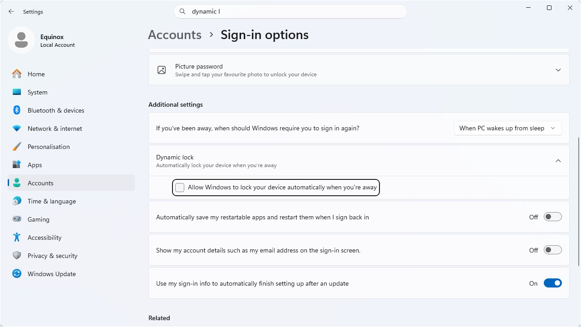
Task: Click the settings search box
Action: pyautogui.click(x=290, y=11)
